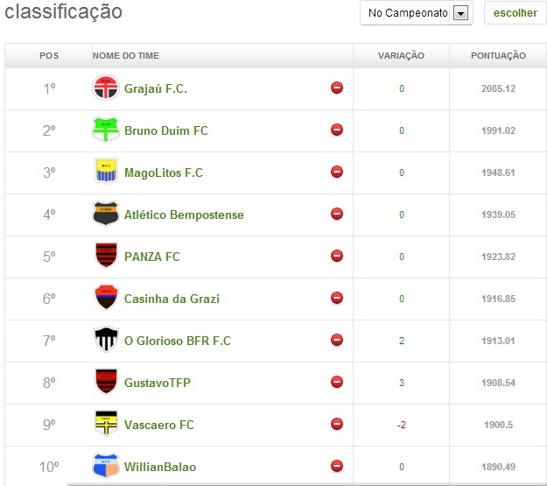This screenshot has height=486, width=547.
Task: Click the Casinha da Grazi crest
Action: (x=105, y=299)
